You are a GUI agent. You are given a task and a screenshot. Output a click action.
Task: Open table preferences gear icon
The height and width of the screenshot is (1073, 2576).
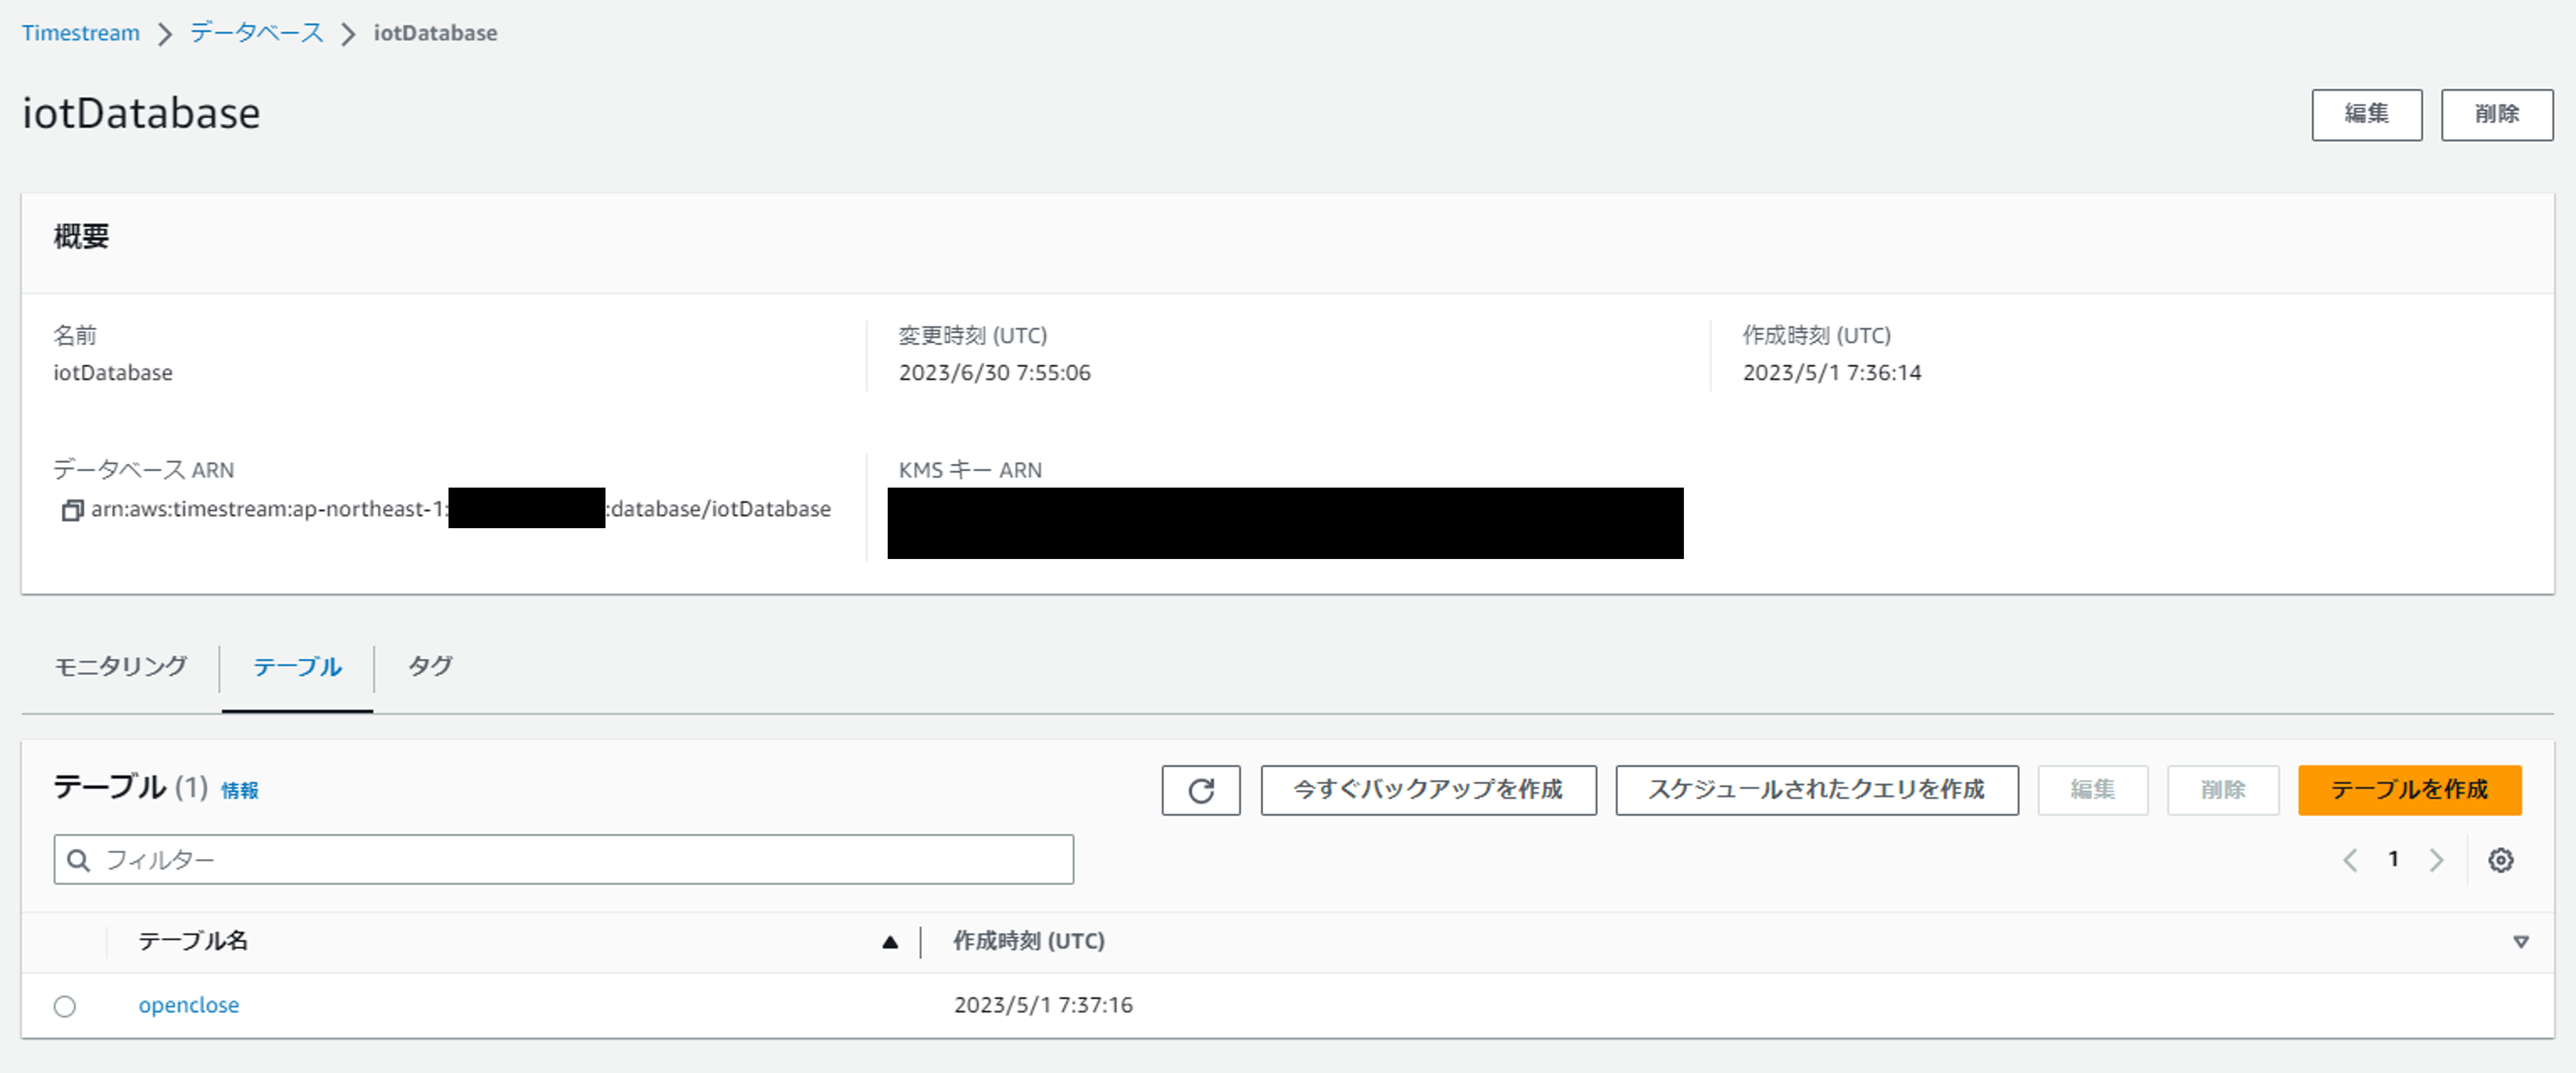(x=2500, y=860)
